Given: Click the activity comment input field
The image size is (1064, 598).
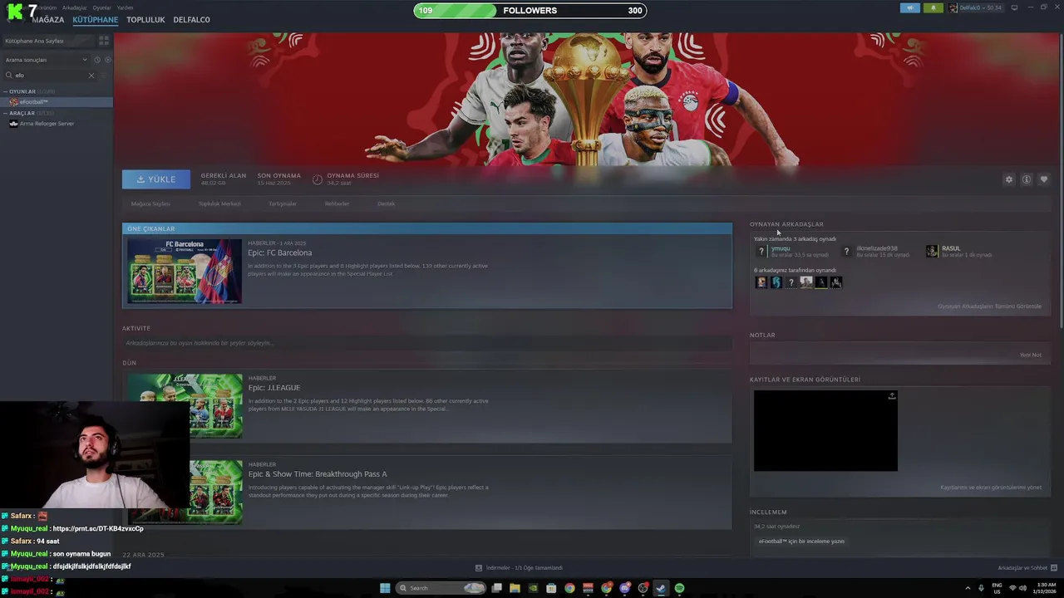Looking at the screenshot, I should 427,343.
